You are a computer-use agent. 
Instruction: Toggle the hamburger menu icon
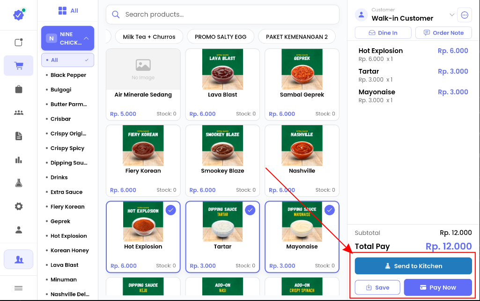tap(19, 288)
